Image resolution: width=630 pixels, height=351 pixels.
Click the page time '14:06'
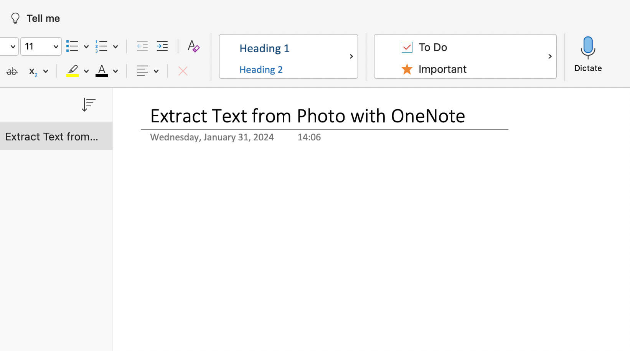309,137
